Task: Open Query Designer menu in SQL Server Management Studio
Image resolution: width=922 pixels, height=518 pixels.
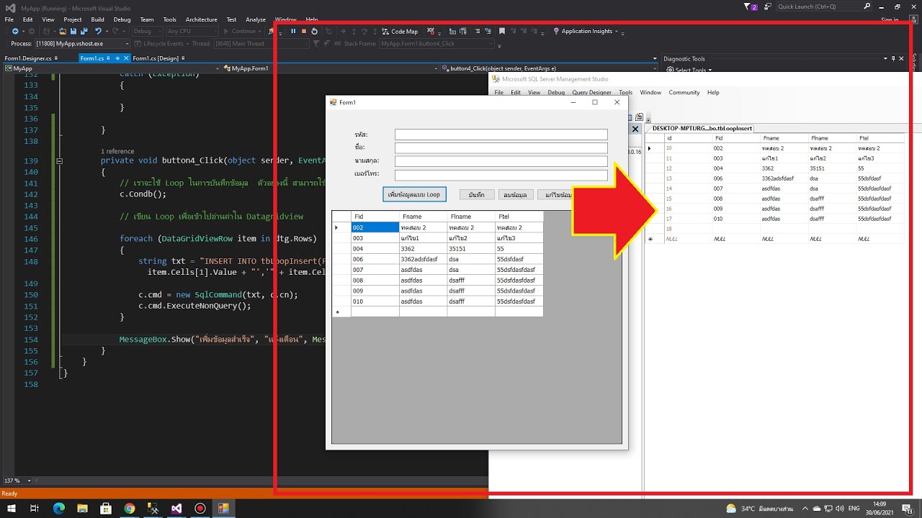Action: tap(591, 92)
